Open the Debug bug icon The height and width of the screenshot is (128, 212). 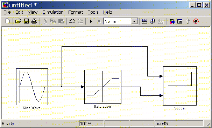[196, 21]
